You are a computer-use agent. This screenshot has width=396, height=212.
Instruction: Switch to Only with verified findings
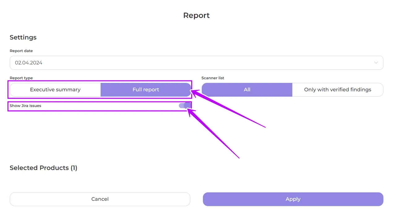tap(338, 90)
